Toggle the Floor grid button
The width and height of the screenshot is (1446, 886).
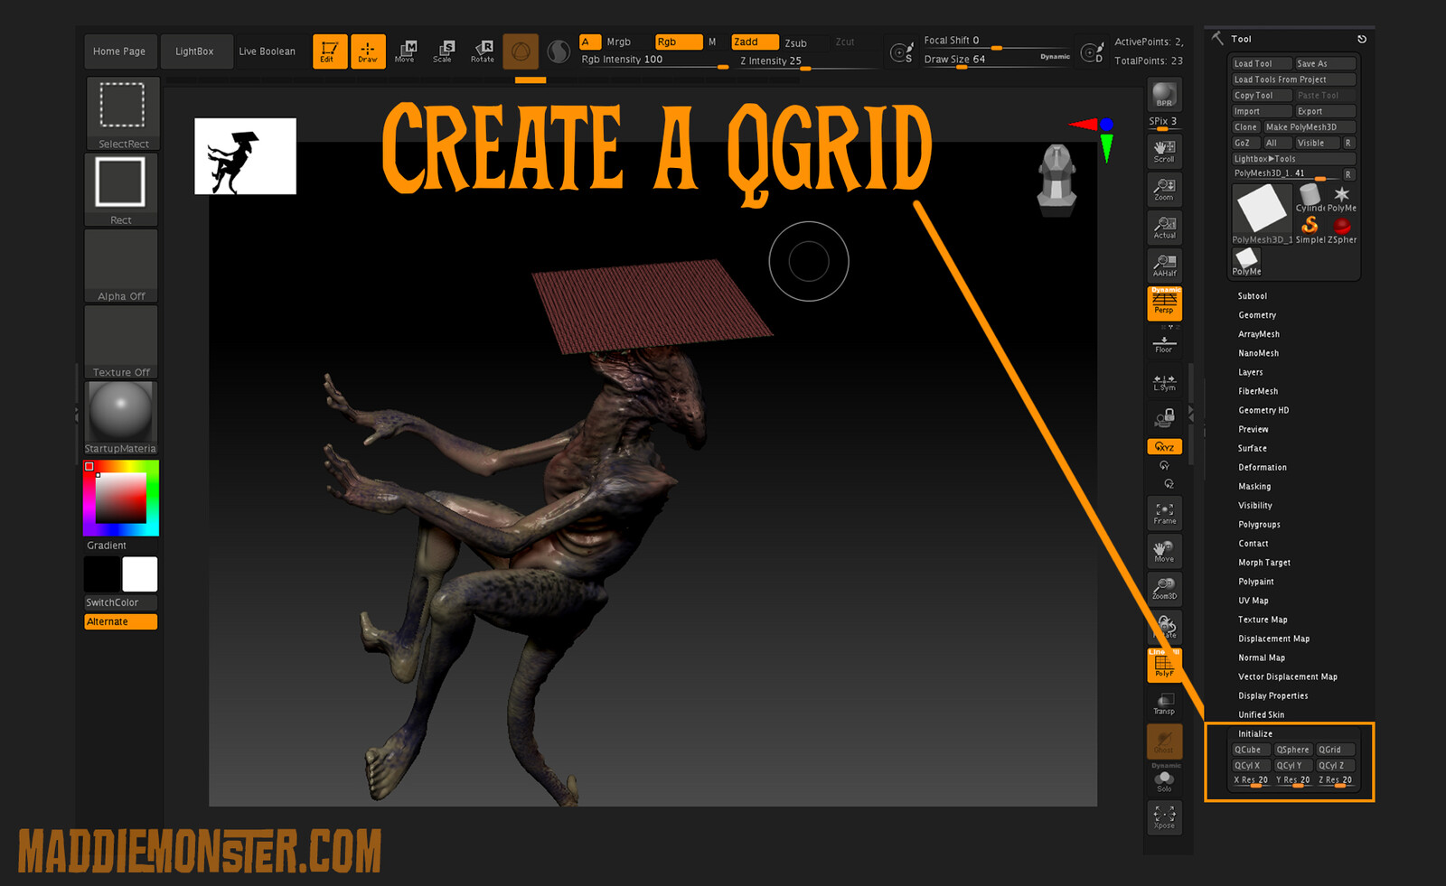1164,344
